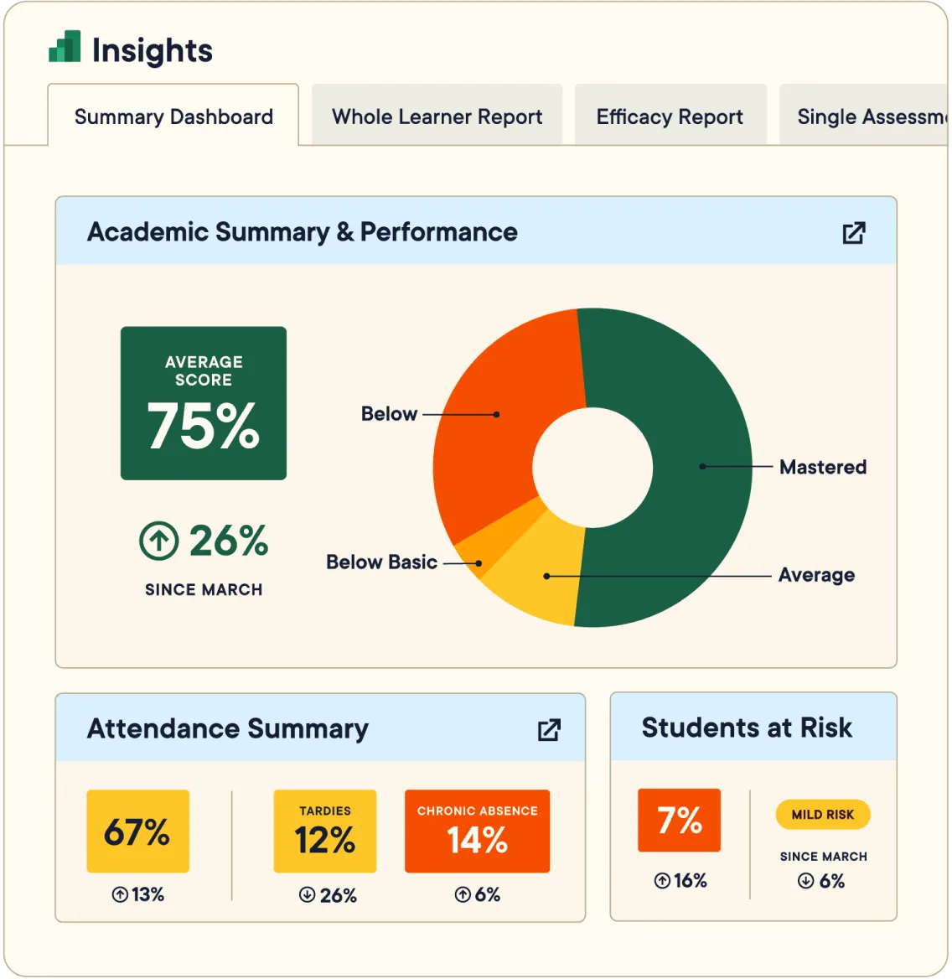Click the up arrow beside 6% chronic absence
Screen dimensions: 952x979
(x=462, y=895)
